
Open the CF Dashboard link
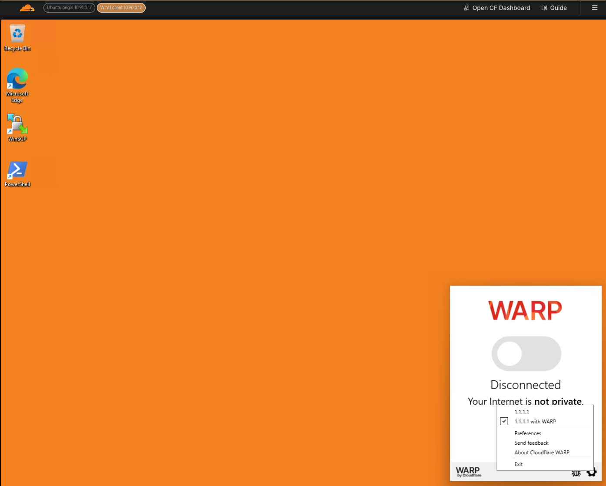point(497,8)
